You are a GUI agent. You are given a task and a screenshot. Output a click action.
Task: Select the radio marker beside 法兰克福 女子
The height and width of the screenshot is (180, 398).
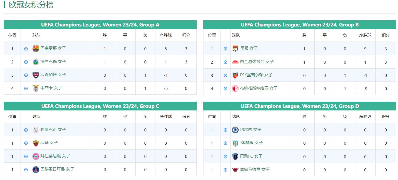coord(26,62)
